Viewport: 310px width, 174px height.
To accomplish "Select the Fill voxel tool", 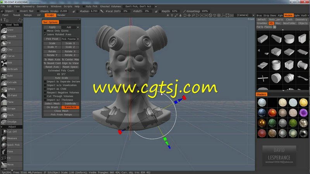I will click(12, 43).
